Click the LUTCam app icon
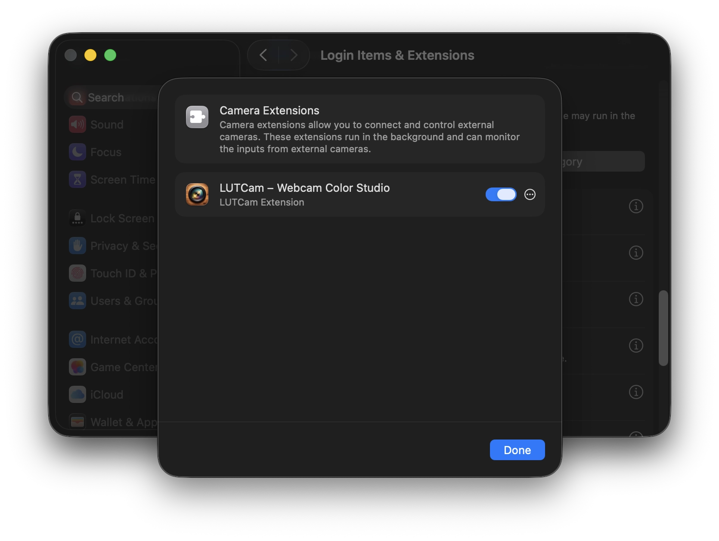The image size is (719, 541). click(197, 194)
